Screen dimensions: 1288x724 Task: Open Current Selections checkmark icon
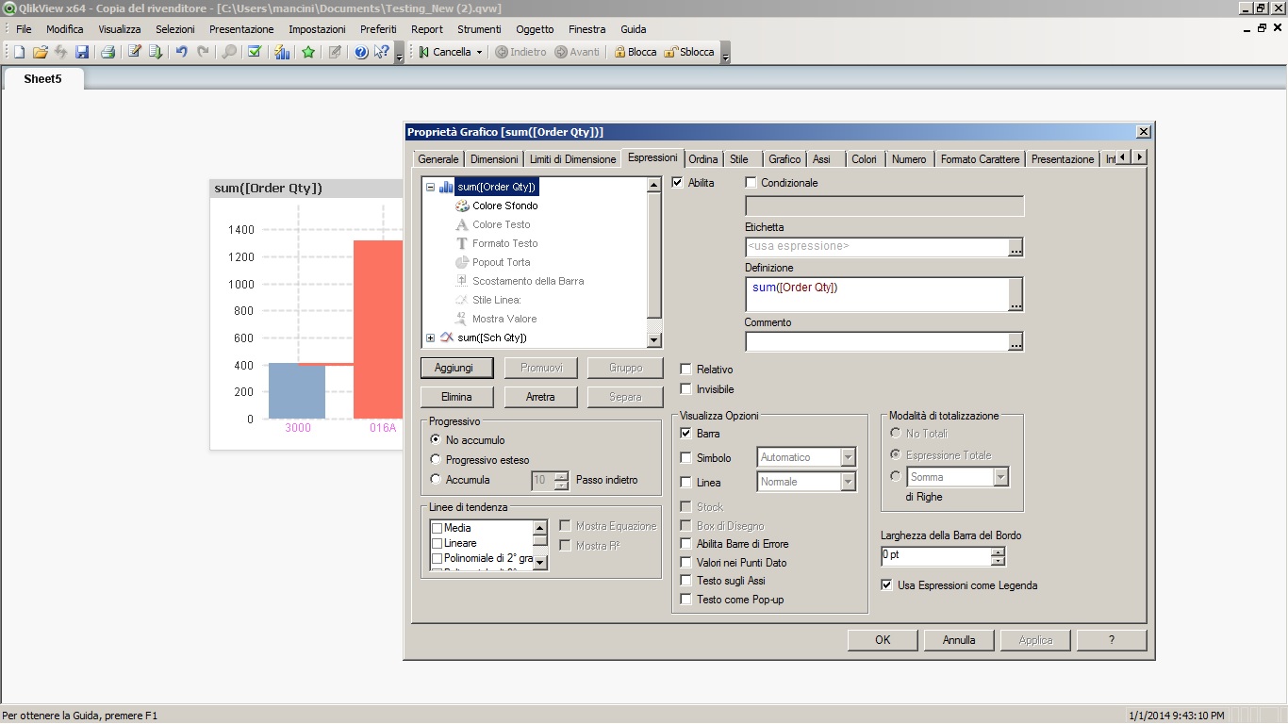coord(255,52)
